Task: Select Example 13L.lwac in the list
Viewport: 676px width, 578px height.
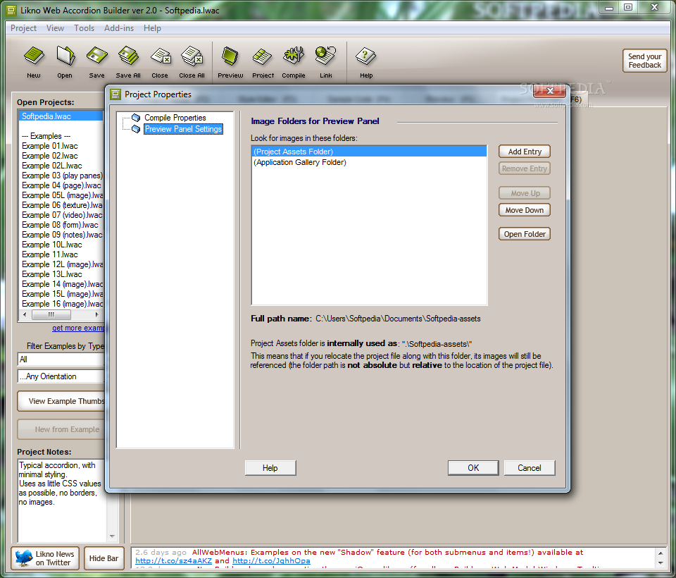Action: (61, 274)
